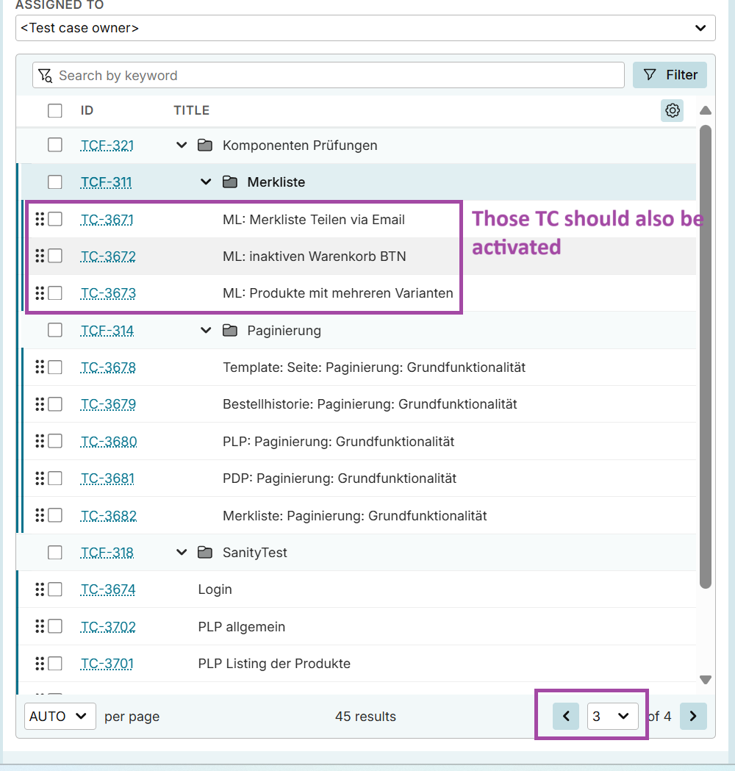Screen dimensions: 735x771
Task: Click the Filter button
Action: pyautogui.click(x=670, y=75)
